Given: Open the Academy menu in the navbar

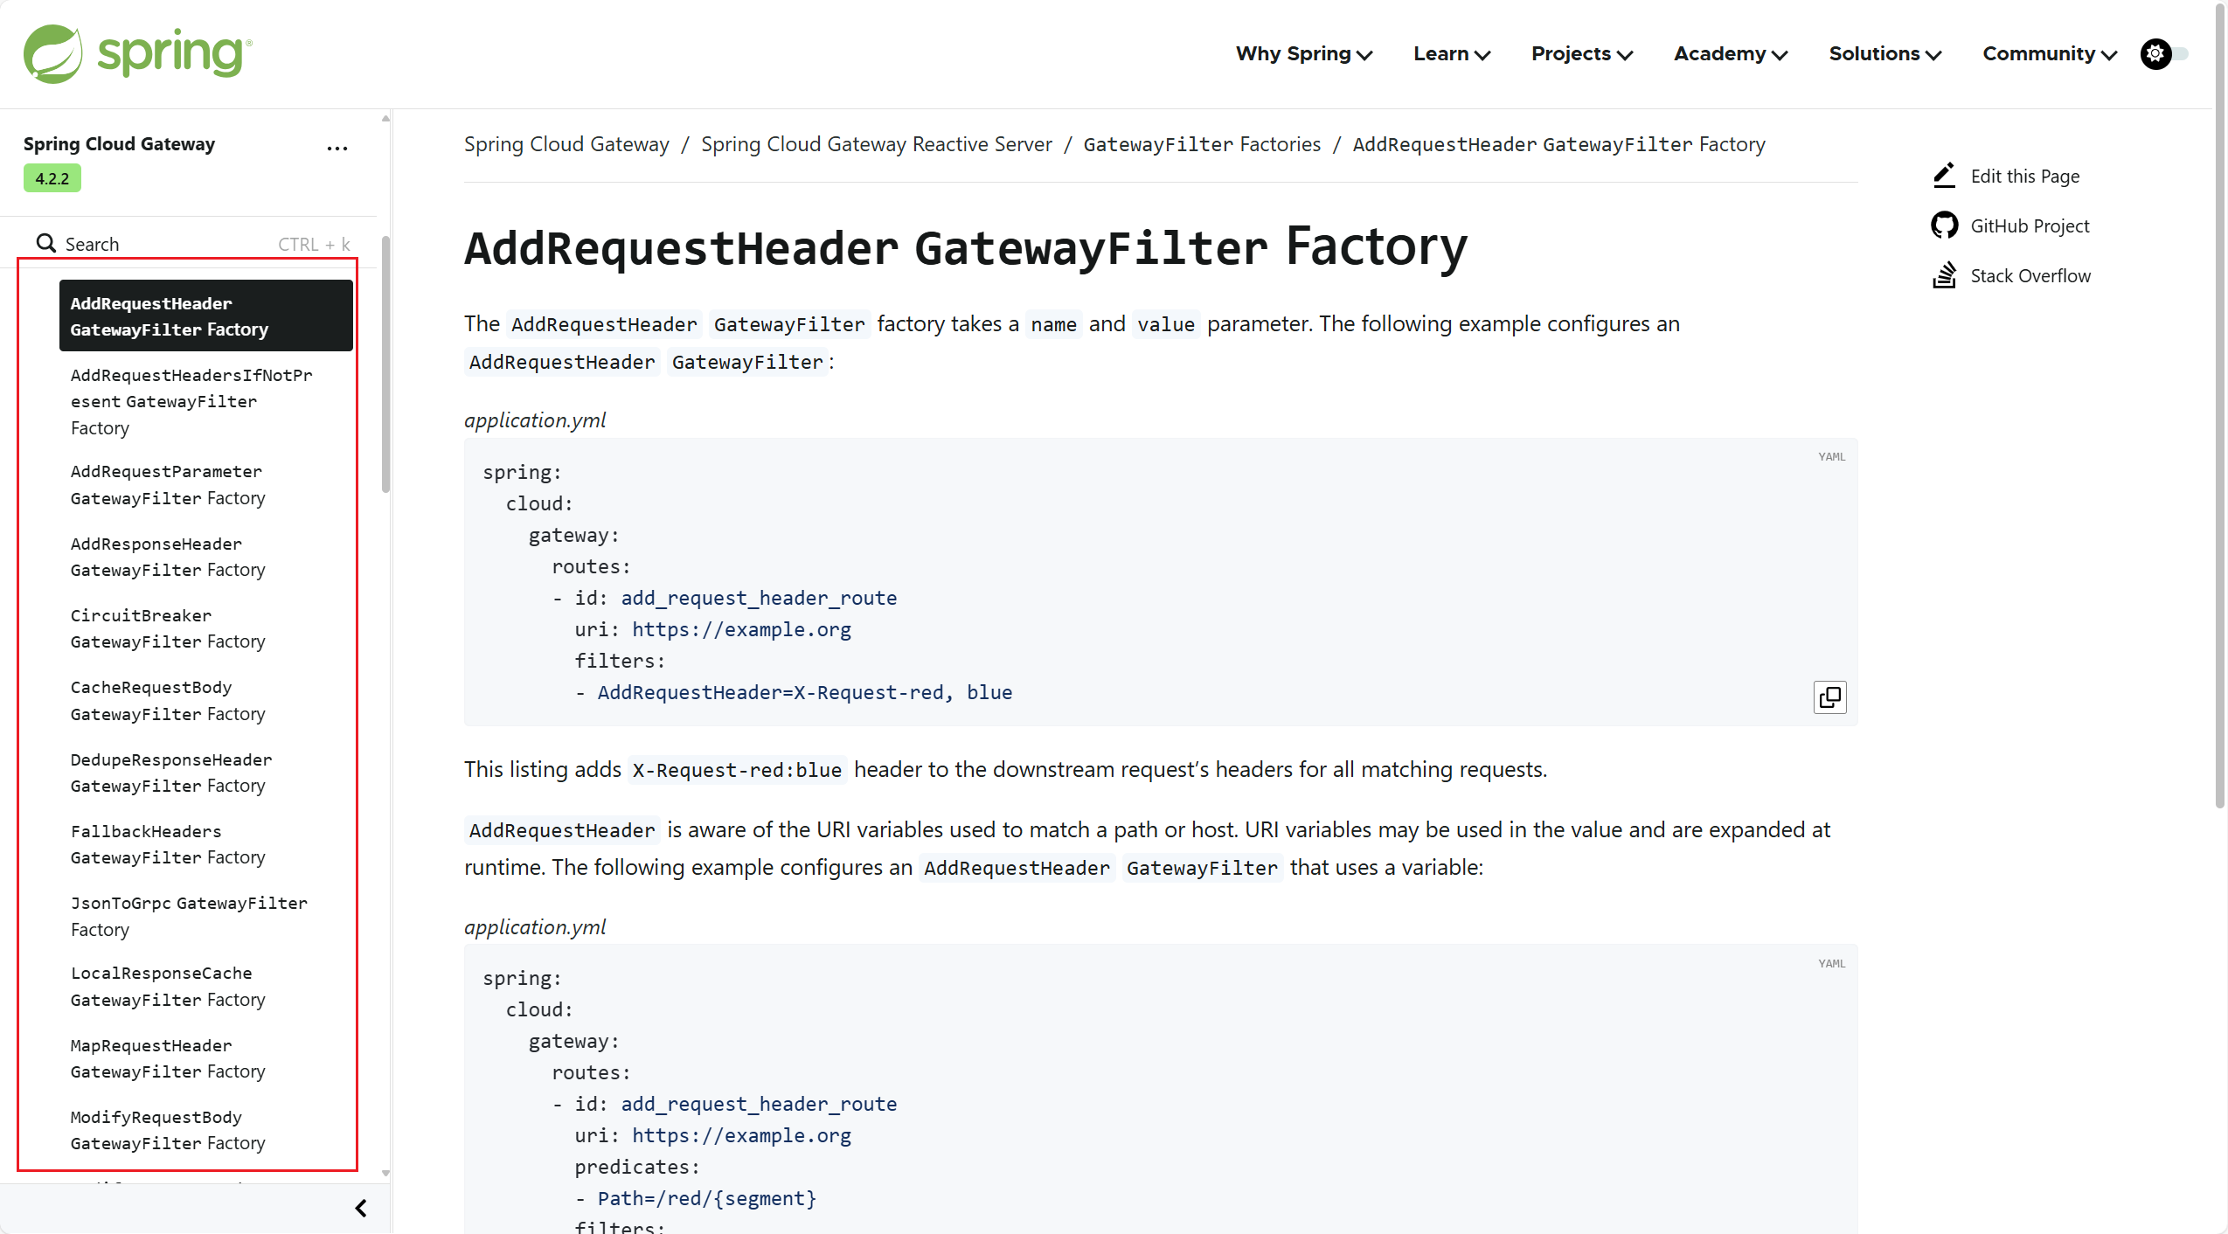Looking at the screenshot, I should click(x=1730, y=54).
